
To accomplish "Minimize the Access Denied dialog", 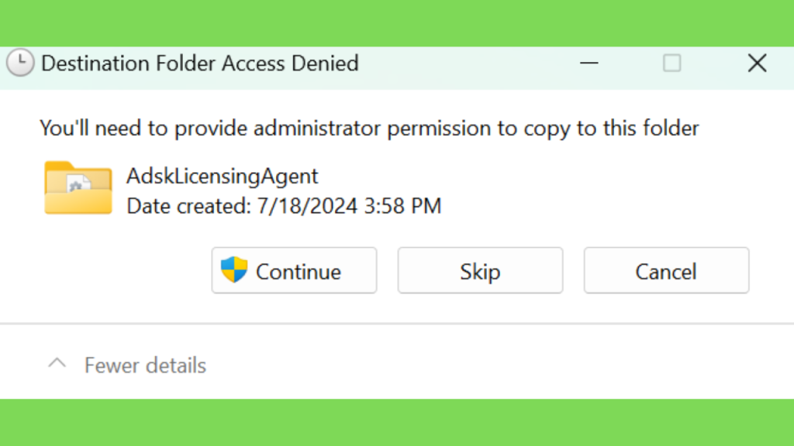I will click(x=589, y=63).
